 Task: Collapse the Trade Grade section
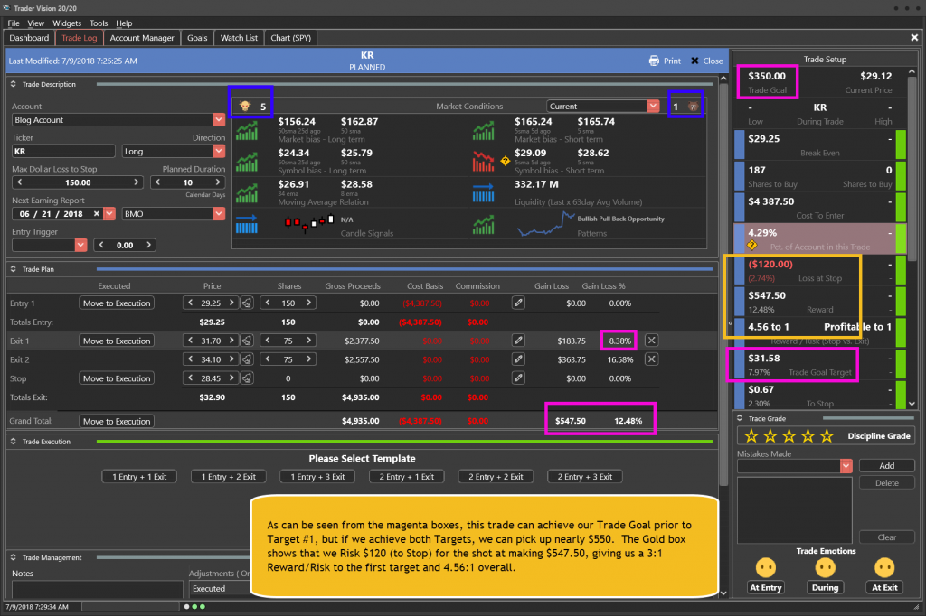click(740, 418)
